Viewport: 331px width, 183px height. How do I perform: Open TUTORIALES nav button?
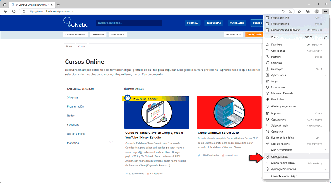237,23
